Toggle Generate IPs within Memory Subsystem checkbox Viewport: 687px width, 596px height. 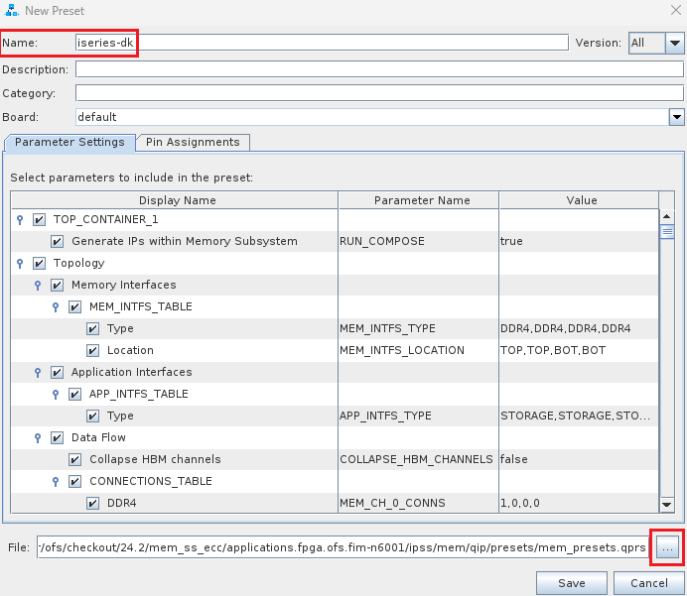click(x=58, y=242)
